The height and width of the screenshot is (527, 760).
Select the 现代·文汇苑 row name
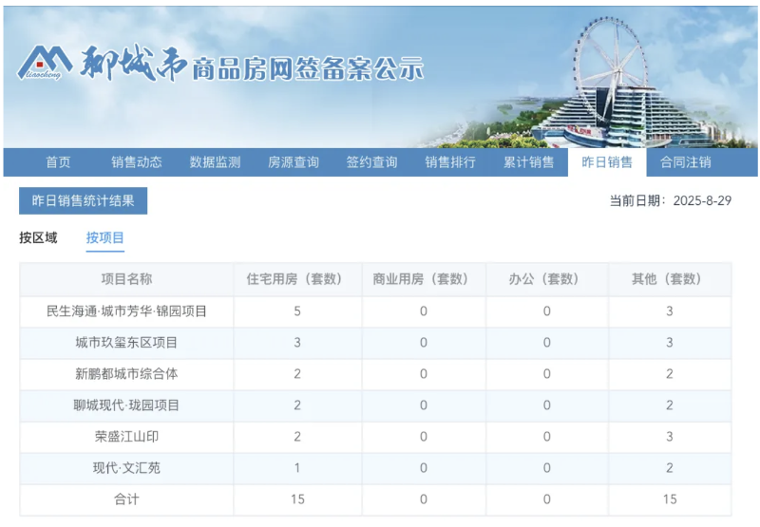(x=126, y=468)
